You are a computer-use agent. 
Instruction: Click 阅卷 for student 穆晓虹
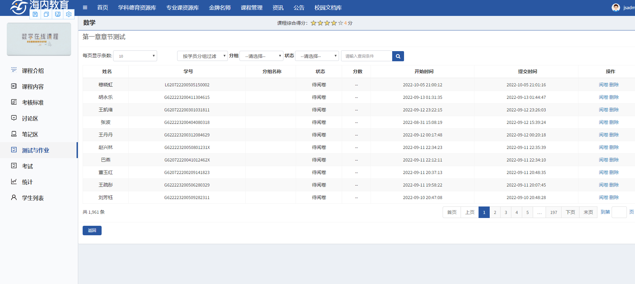pyautogui.click(x=604, y=85)
